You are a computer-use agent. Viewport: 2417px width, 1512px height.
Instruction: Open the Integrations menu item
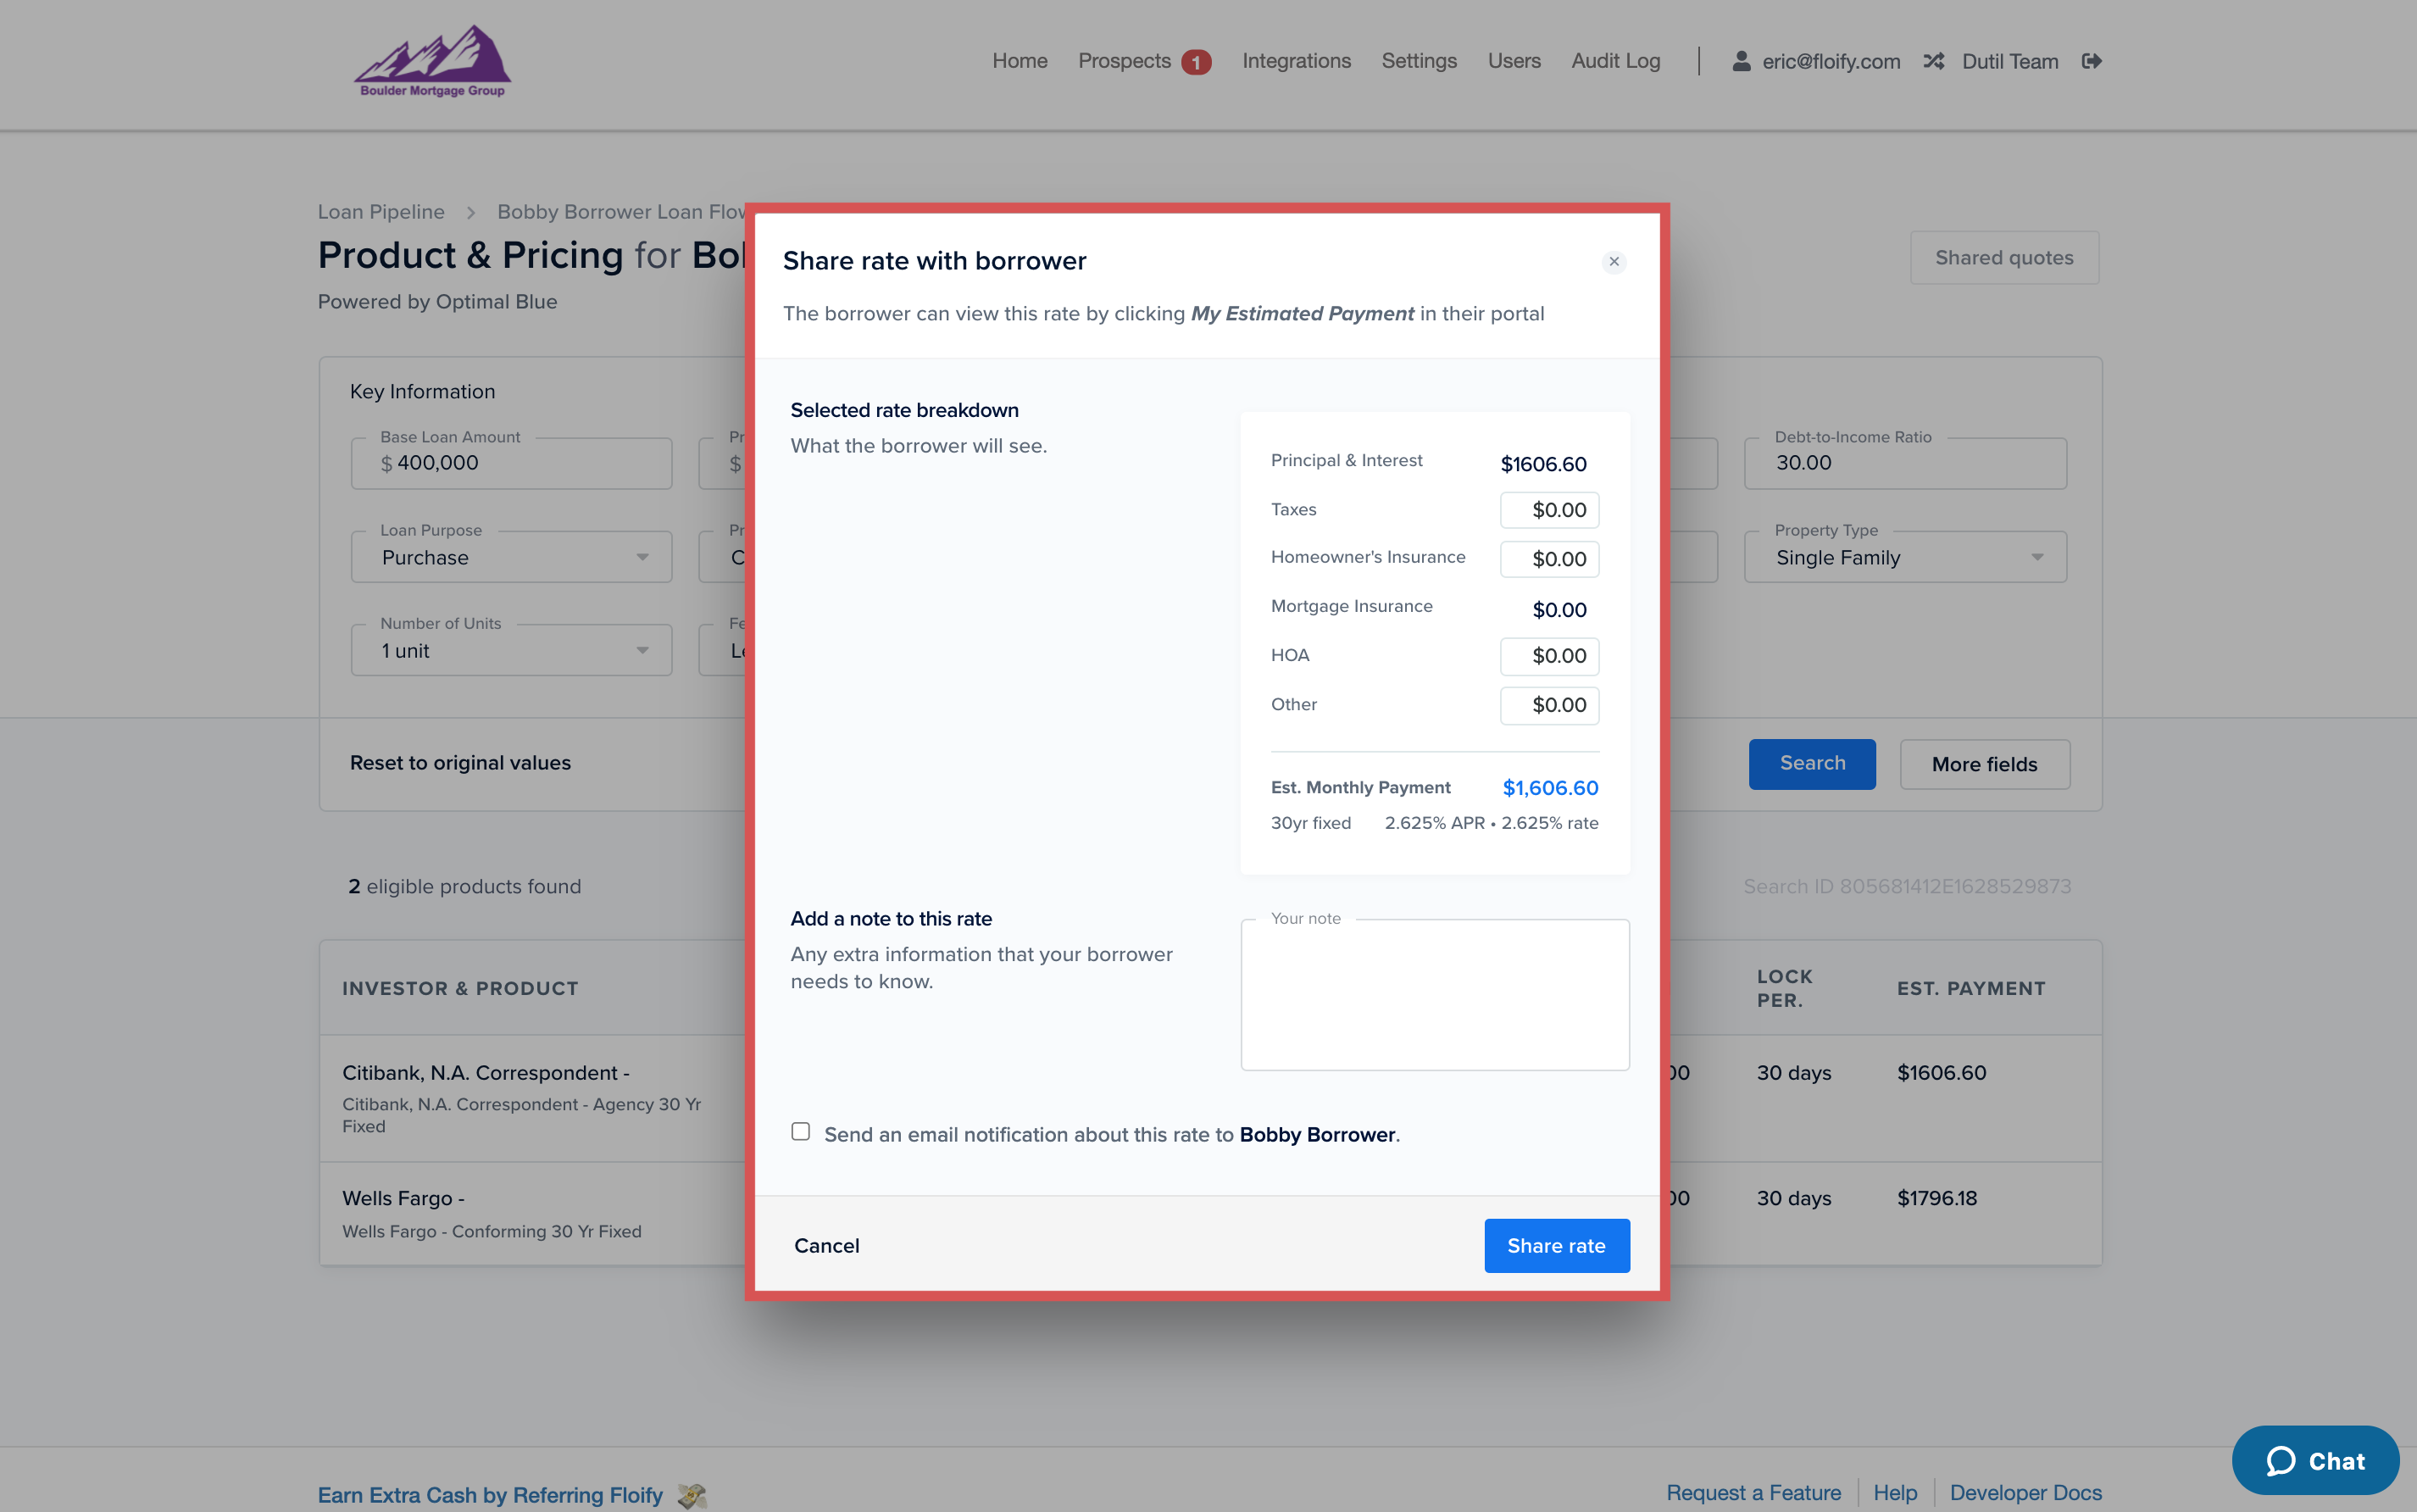(x=1296, y=61)
